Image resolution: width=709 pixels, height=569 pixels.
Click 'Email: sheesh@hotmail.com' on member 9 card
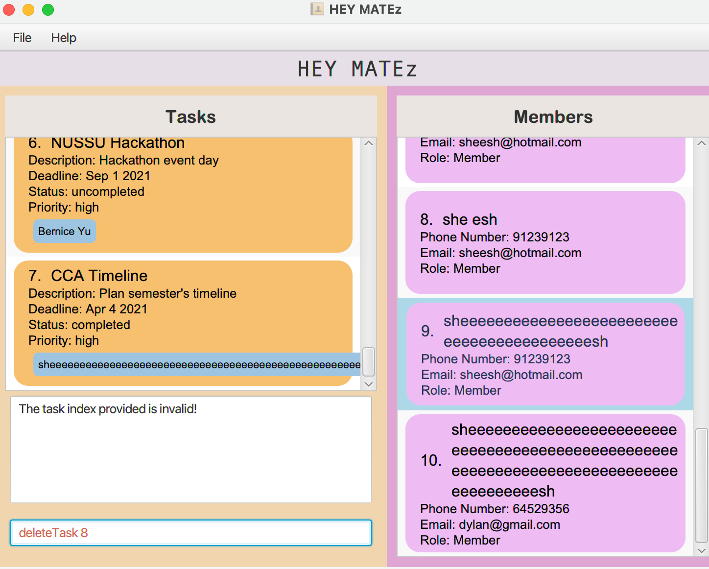[502, 375]
